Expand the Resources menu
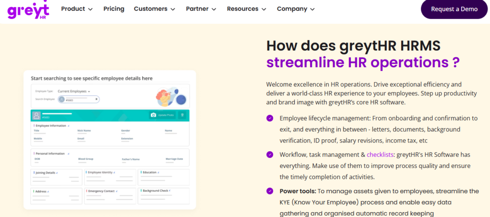Screen dimensions: 490x217 tap(246, 9)
